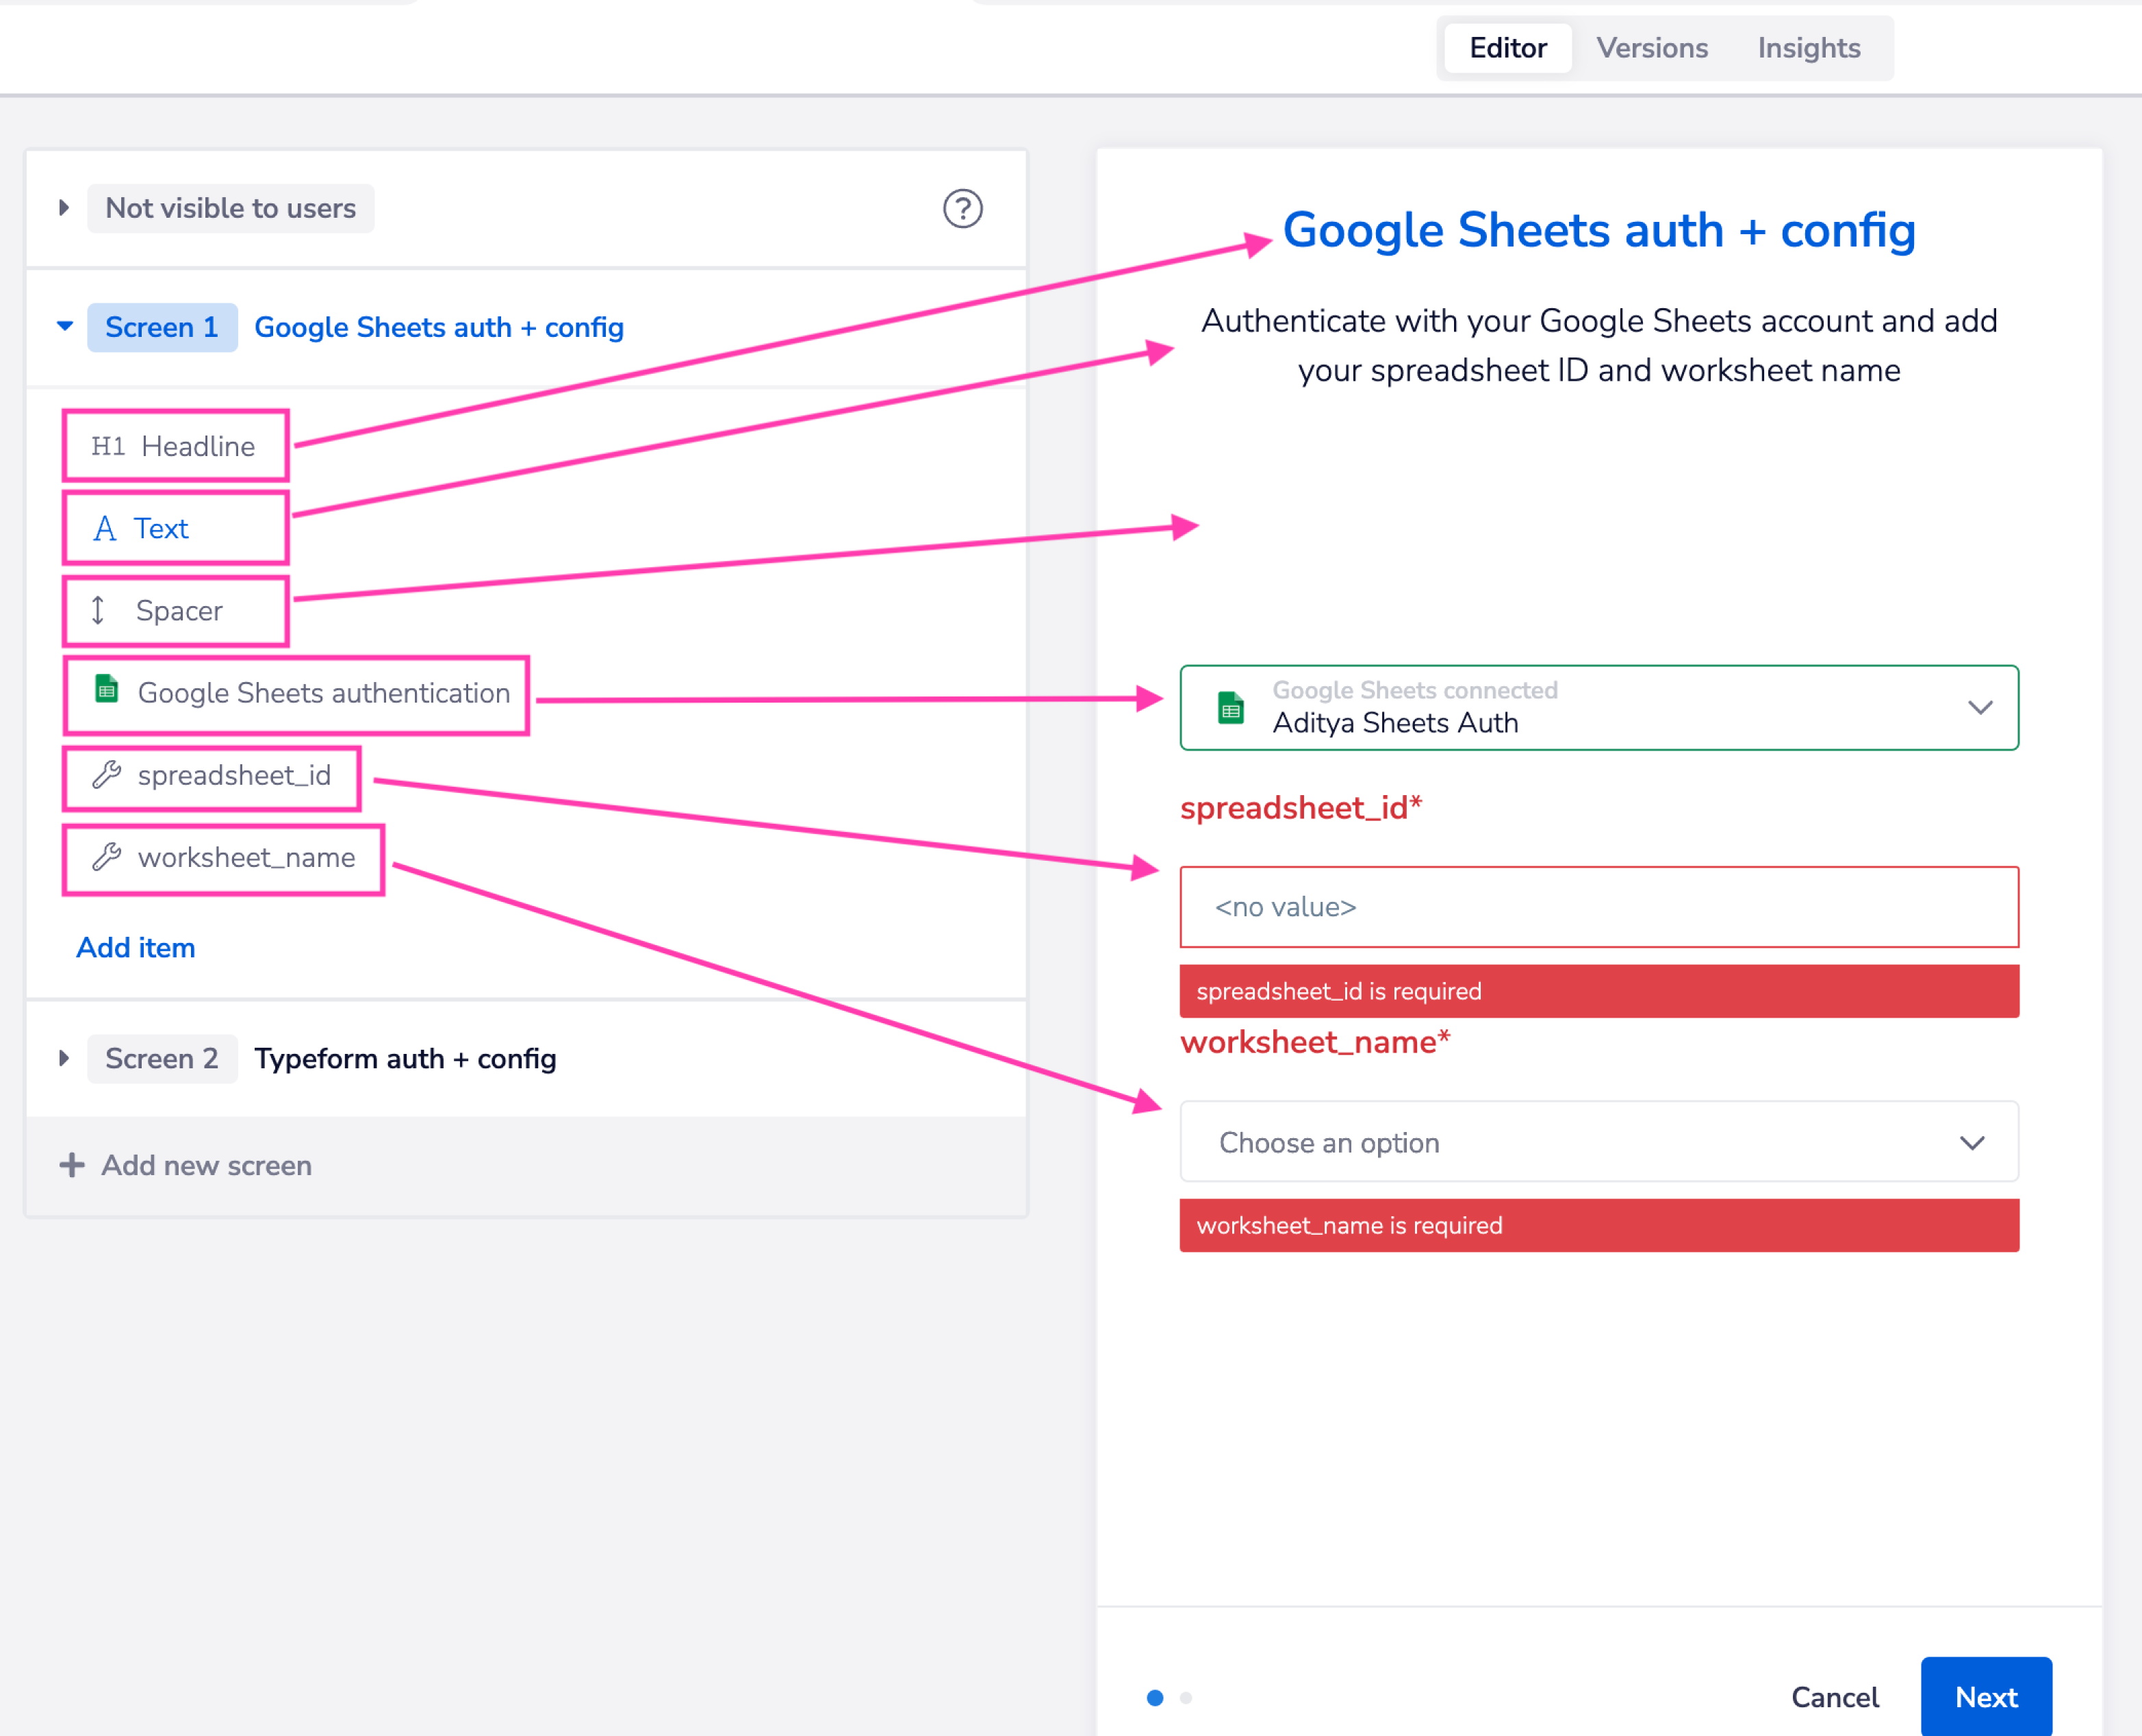Click the H1 Headline item icon

[108, 446]
